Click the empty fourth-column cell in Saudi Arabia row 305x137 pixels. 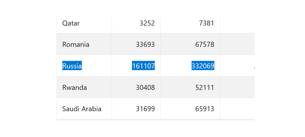[x=237, y=109]
